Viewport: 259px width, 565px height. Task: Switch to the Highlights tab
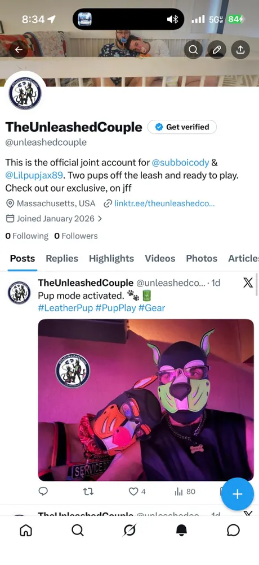(111, 258)
